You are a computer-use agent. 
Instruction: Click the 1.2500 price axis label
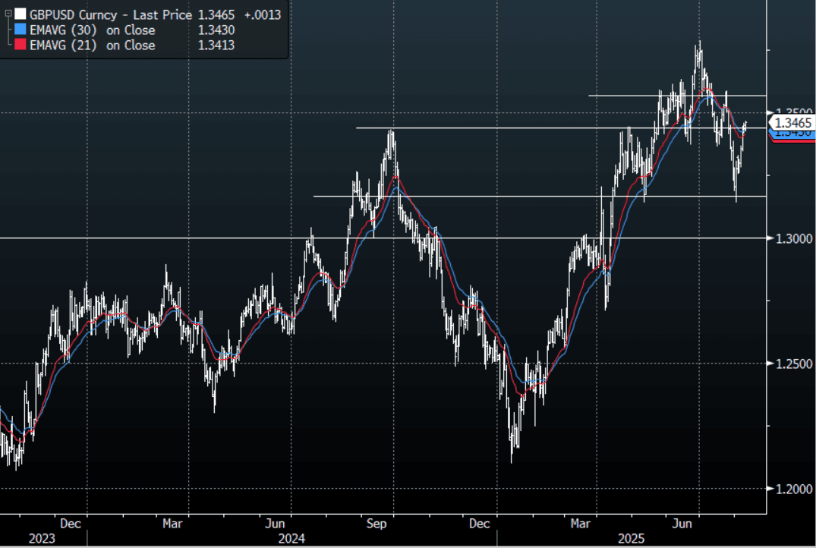(794, 364)
